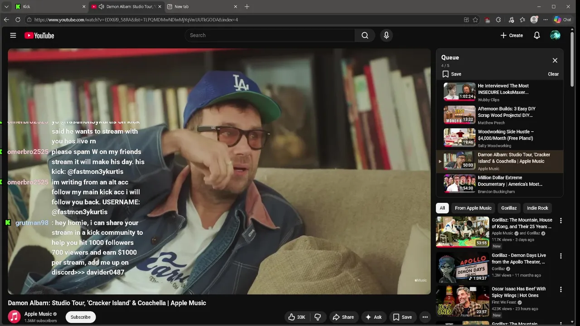Click the red extension icon in toolbar

pyautogui.click(x=487, y=20)
